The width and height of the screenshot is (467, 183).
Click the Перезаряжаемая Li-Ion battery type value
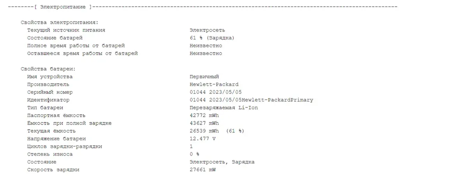[x=224, y=108]
